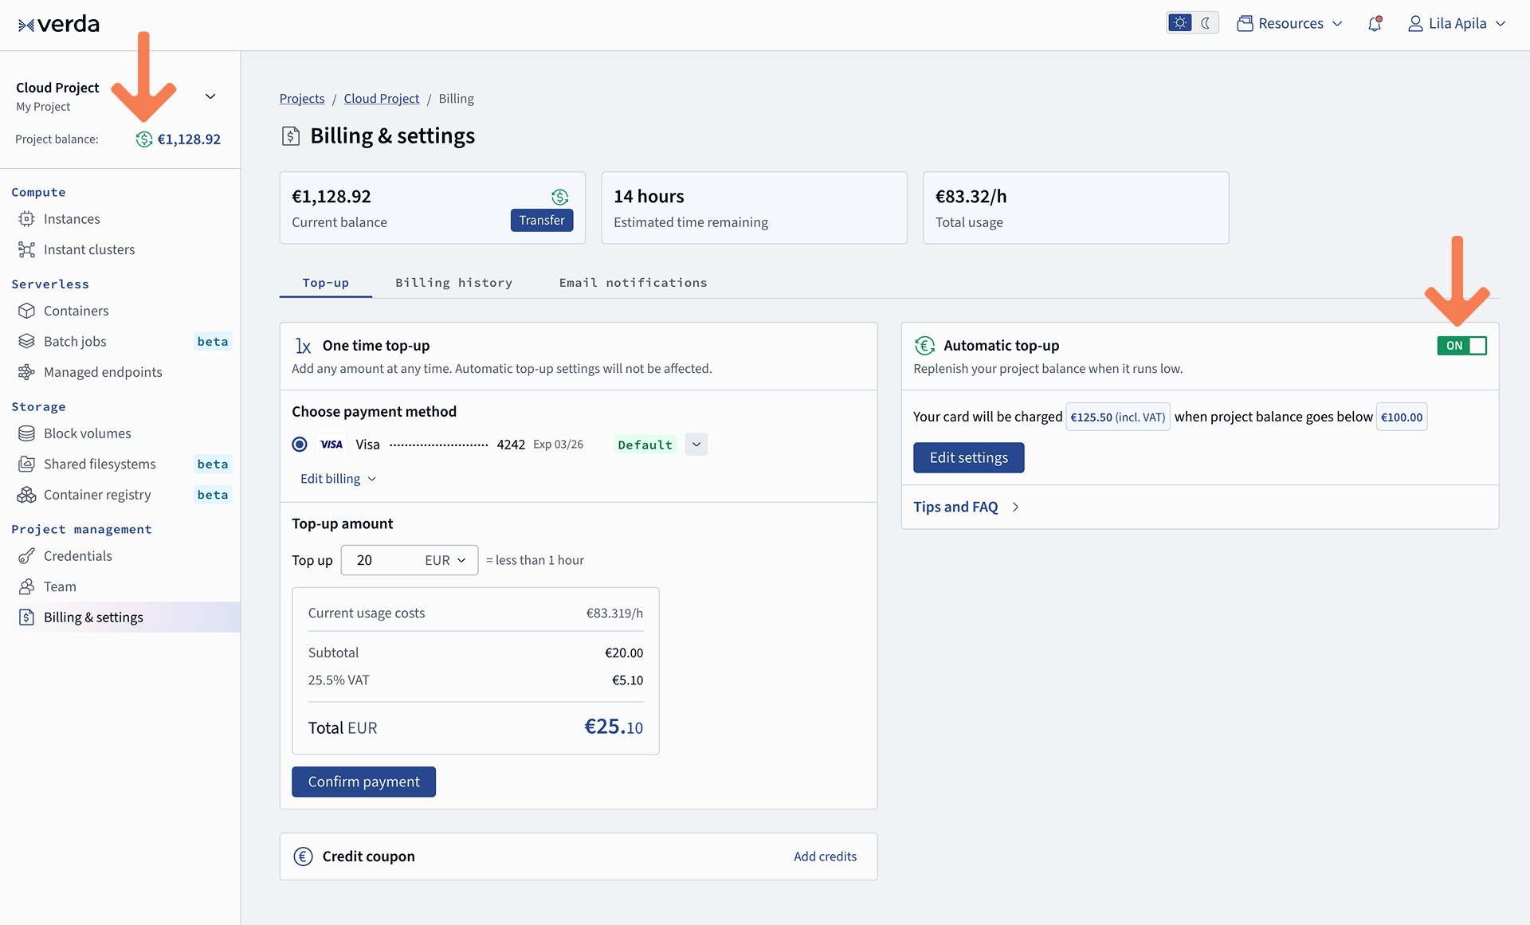
Task: Open the EUR currency dropdown
Action: click(445, 560)
